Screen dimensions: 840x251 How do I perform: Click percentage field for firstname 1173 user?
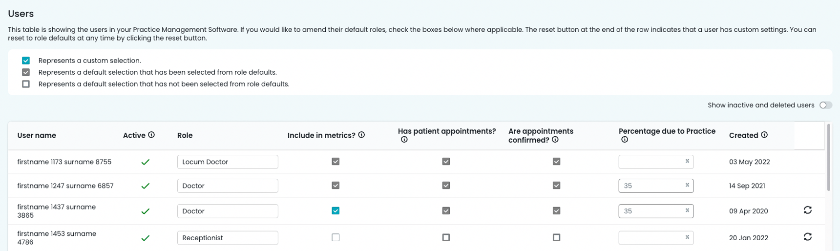coord(651,162)
